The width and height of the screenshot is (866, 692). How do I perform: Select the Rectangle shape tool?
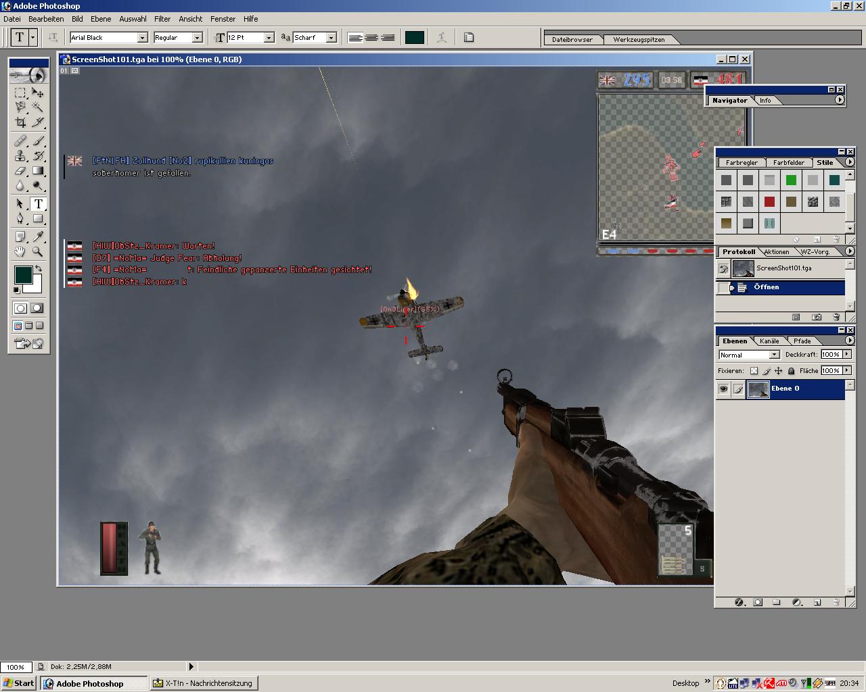38,218
